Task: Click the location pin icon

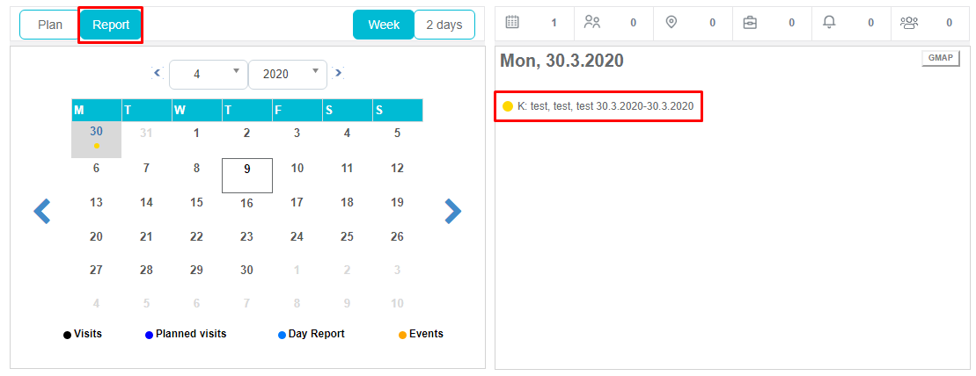Action: tap(671, 23)
